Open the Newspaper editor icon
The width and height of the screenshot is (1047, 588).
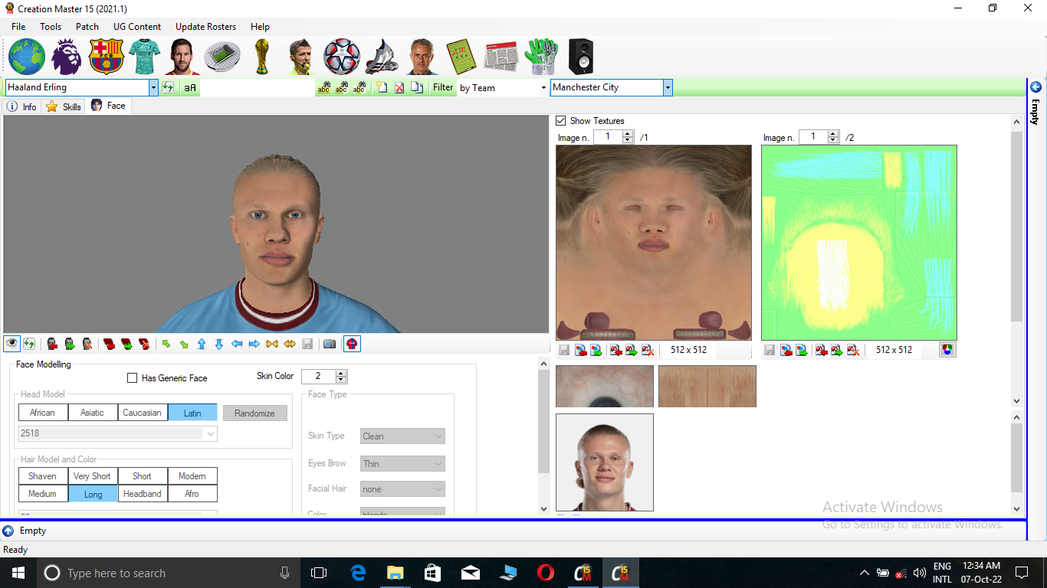tap(502, 57)
